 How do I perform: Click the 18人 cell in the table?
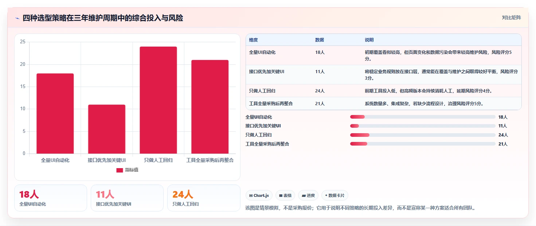[320, 52]
